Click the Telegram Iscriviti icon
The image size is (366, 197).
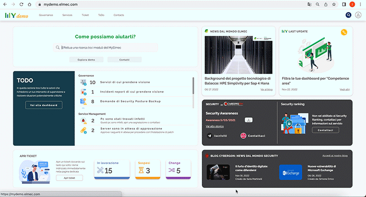pyautogui.click(x=210, y=136)
